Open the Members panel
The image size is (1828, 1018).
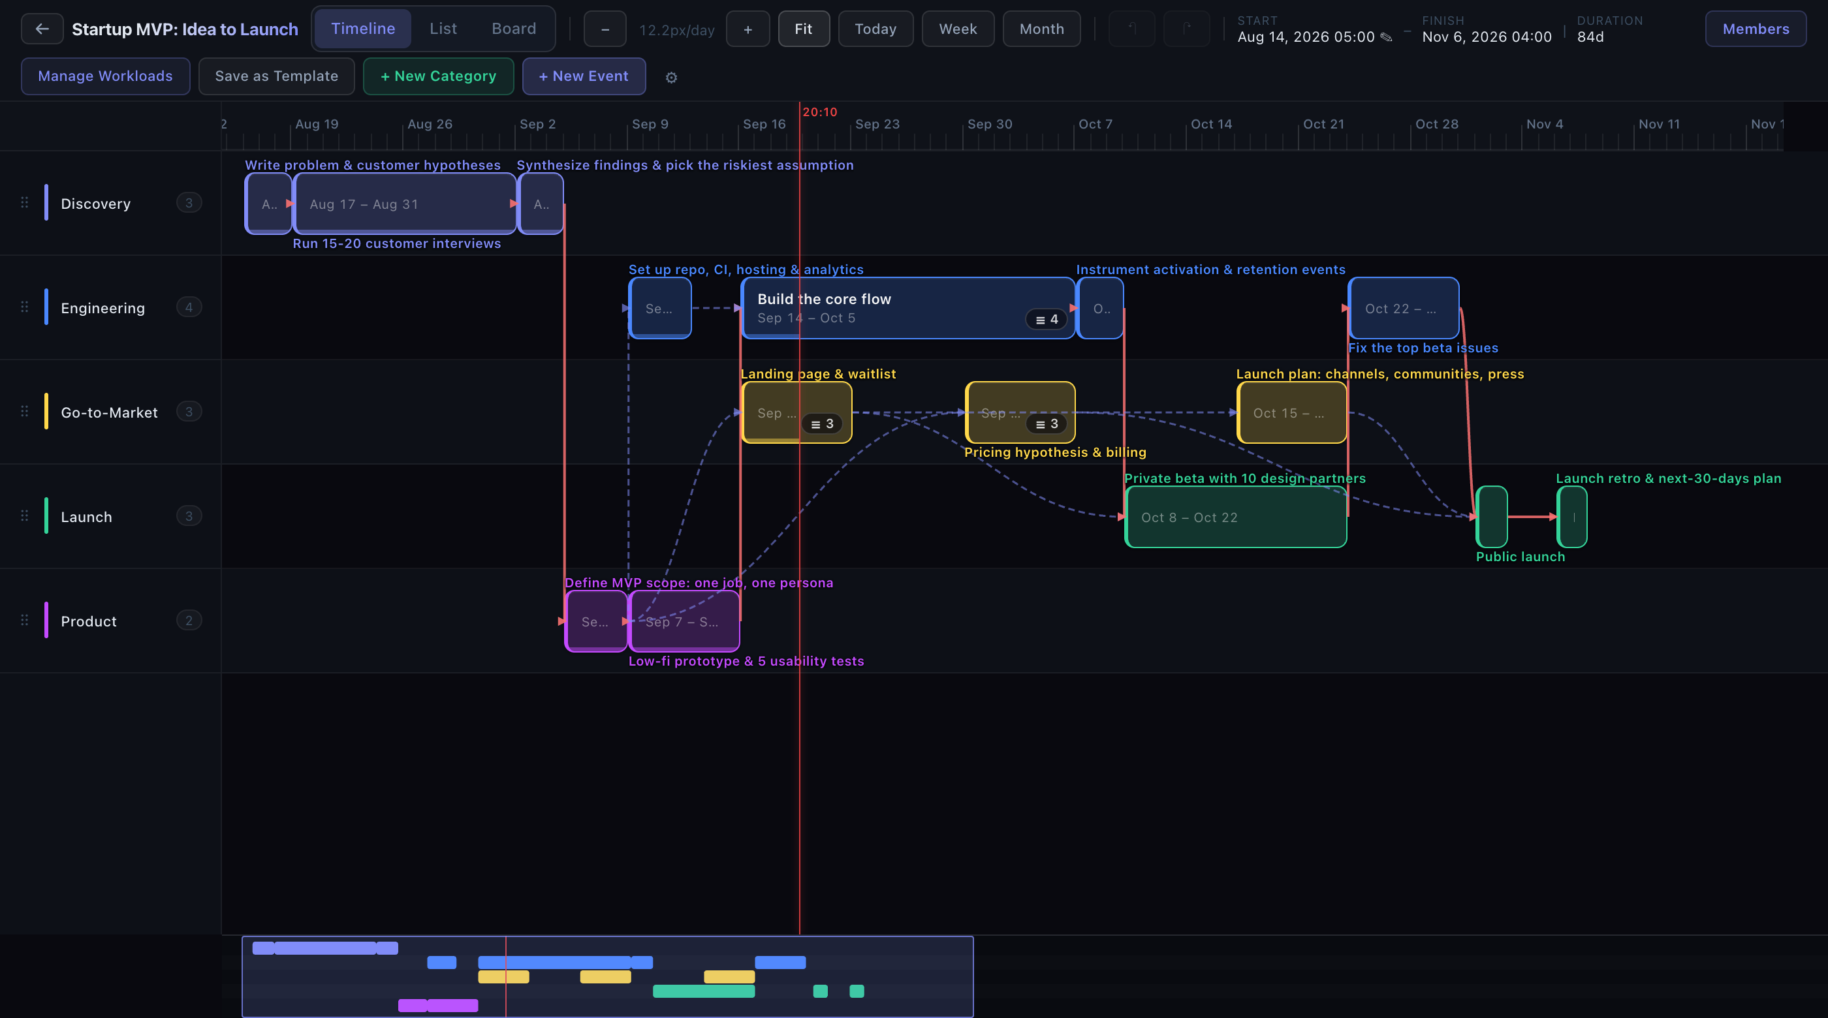[1756, 29]
